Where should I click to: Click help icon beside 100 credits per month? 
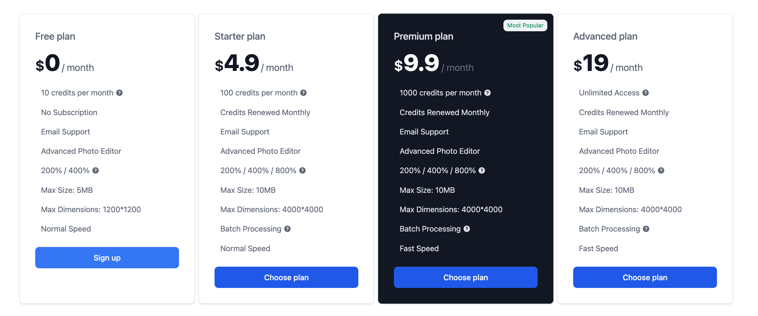click(303, 93)
